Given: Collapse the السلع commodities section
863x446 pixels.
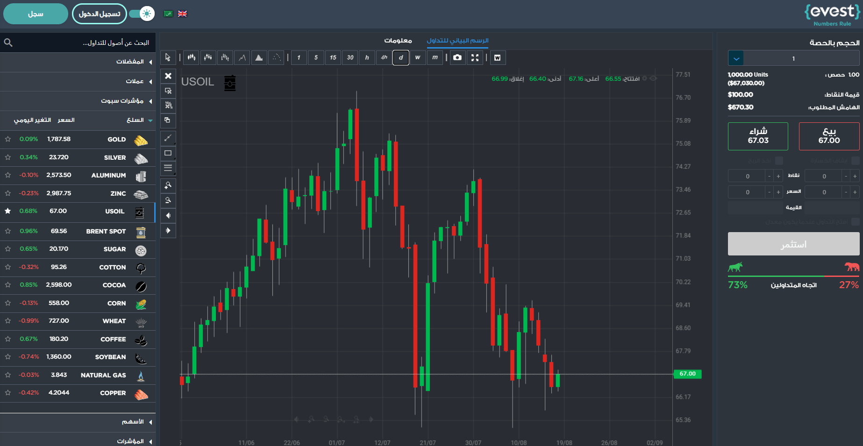Looking at the screenshot, I should [x=78, y=120].
